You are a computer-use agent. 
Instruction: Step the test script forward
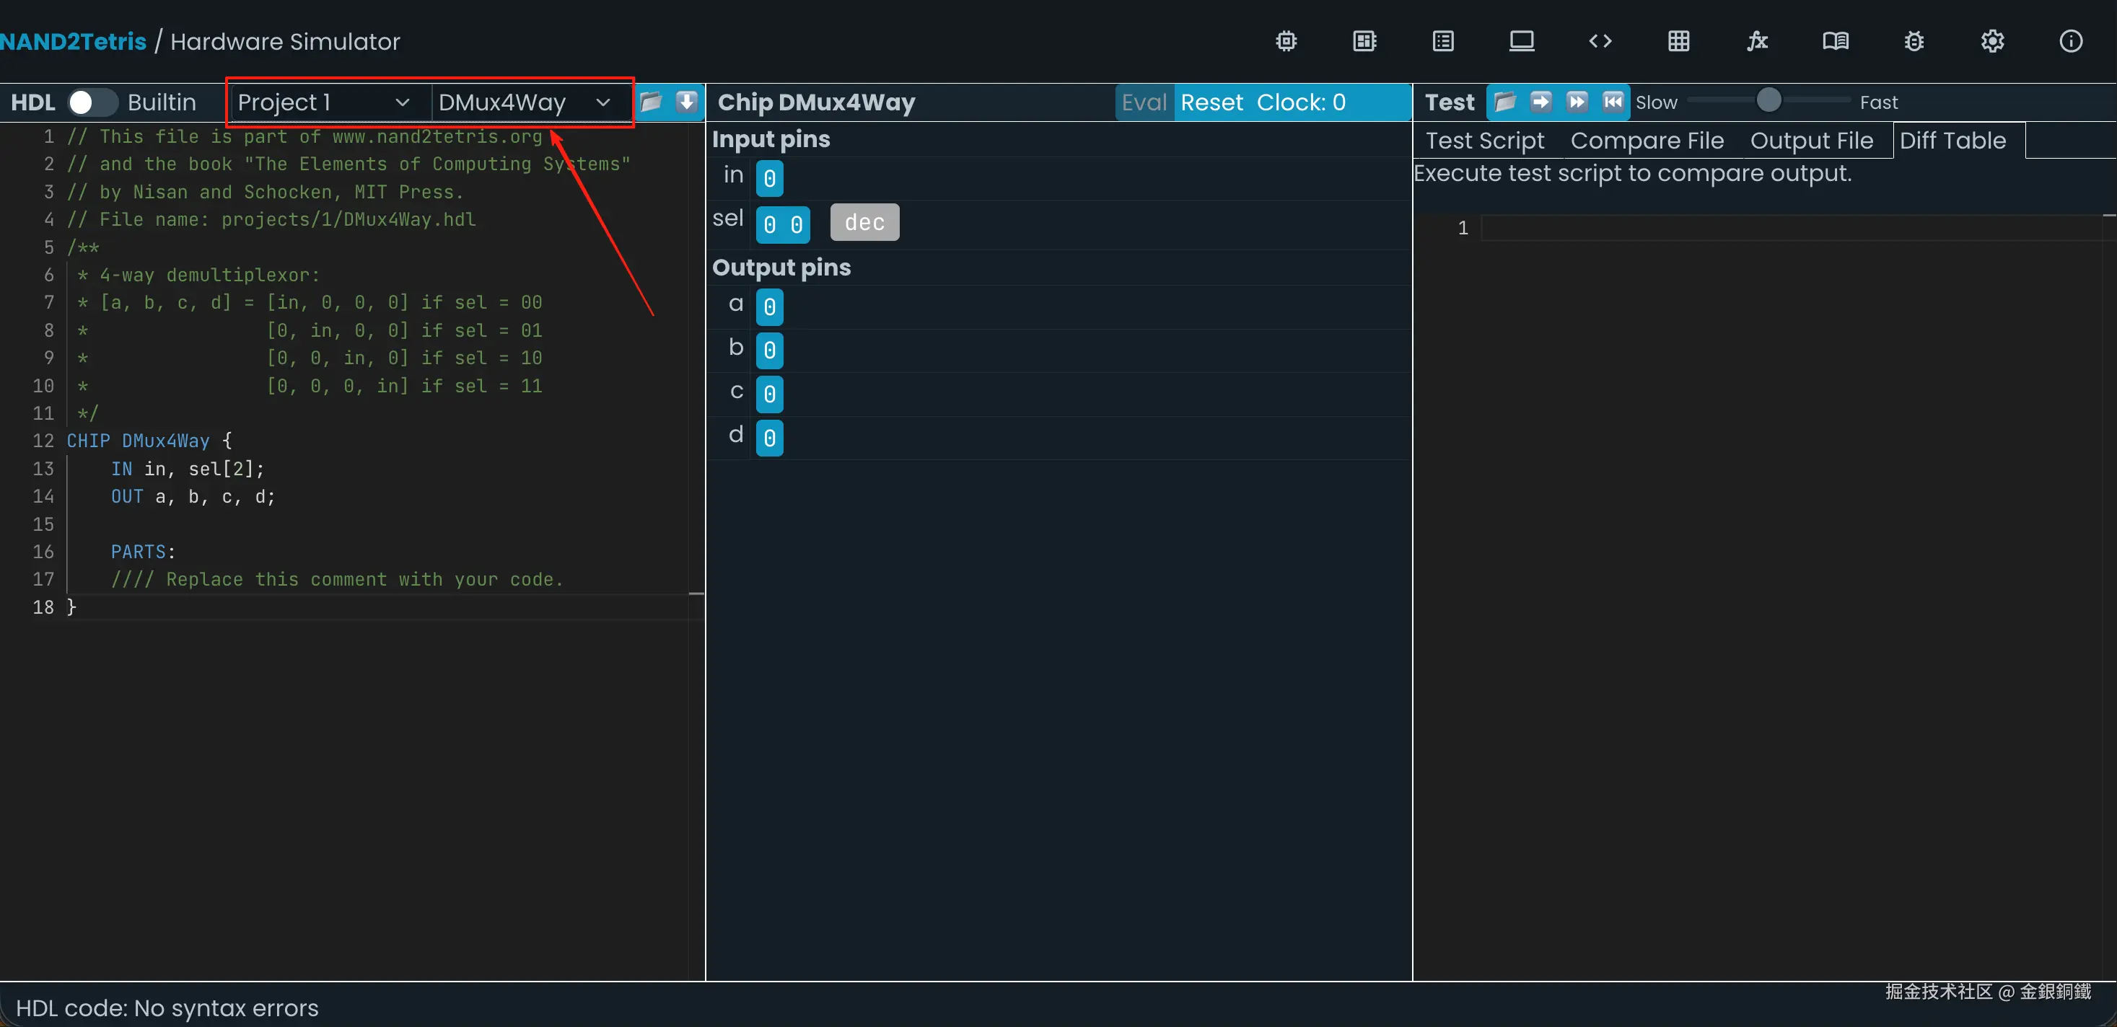pyautogui.click(x=1541, y=102)
